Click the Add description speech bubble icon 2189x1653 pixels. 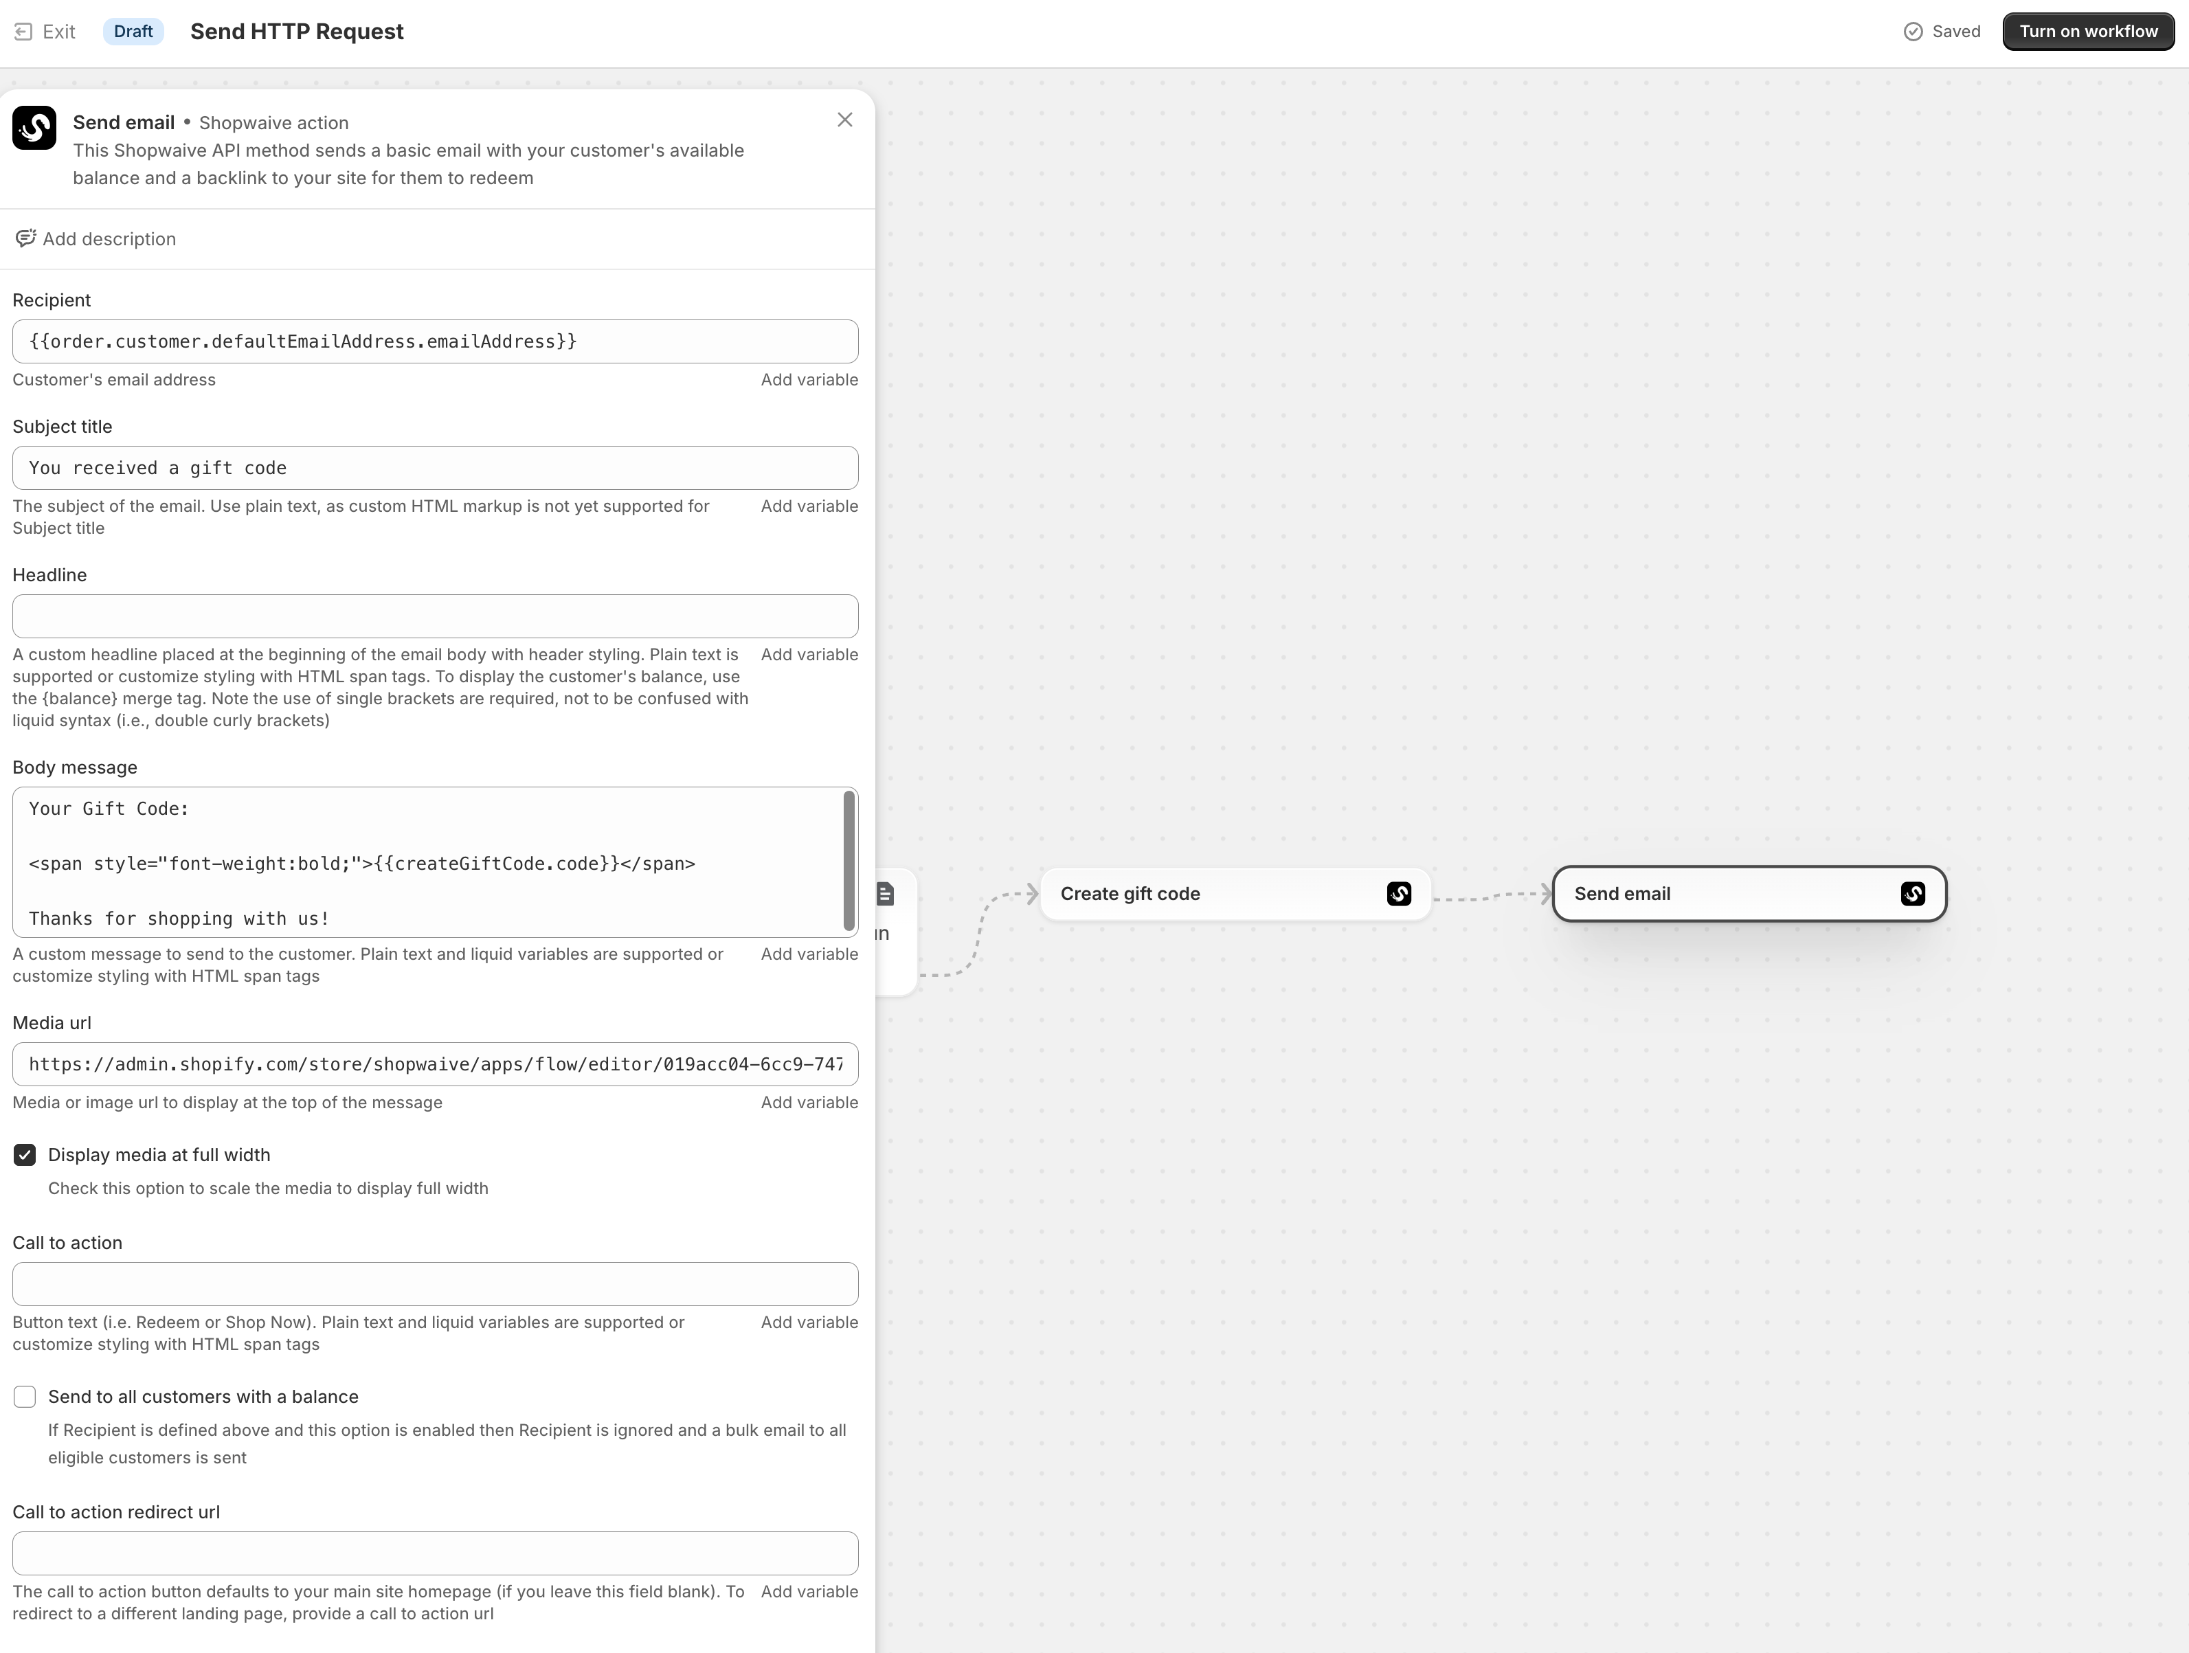pos(25,238)
